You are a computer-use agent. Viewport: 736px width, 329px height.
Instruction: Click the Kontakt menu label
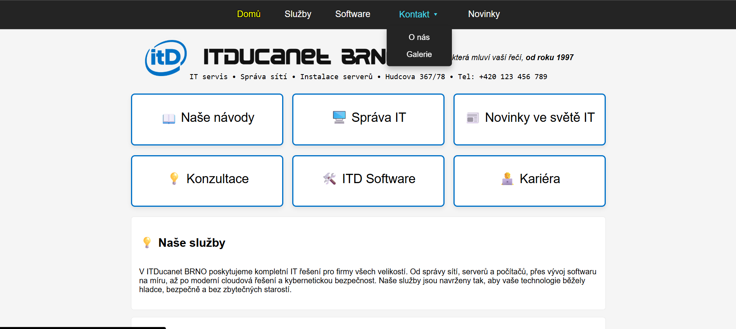[x=414, y=14]
